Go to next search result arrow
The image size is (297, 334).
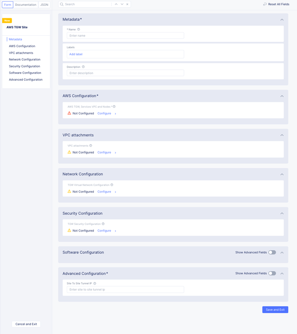pyautogui.click(x=122, y=4)
